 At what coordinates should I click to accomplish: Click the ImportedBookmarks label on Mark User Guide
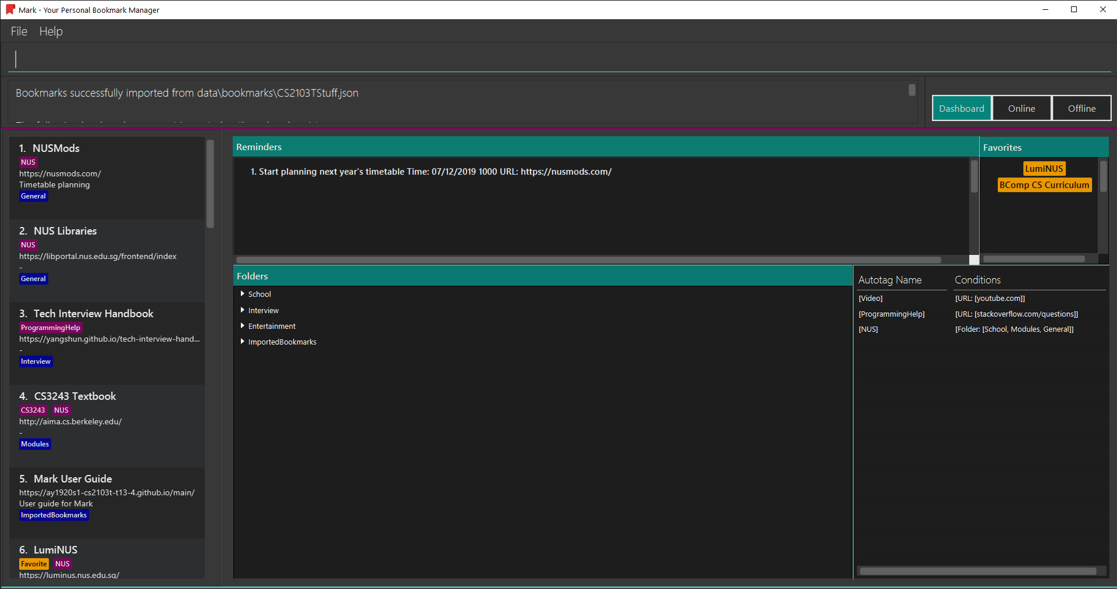54,515
